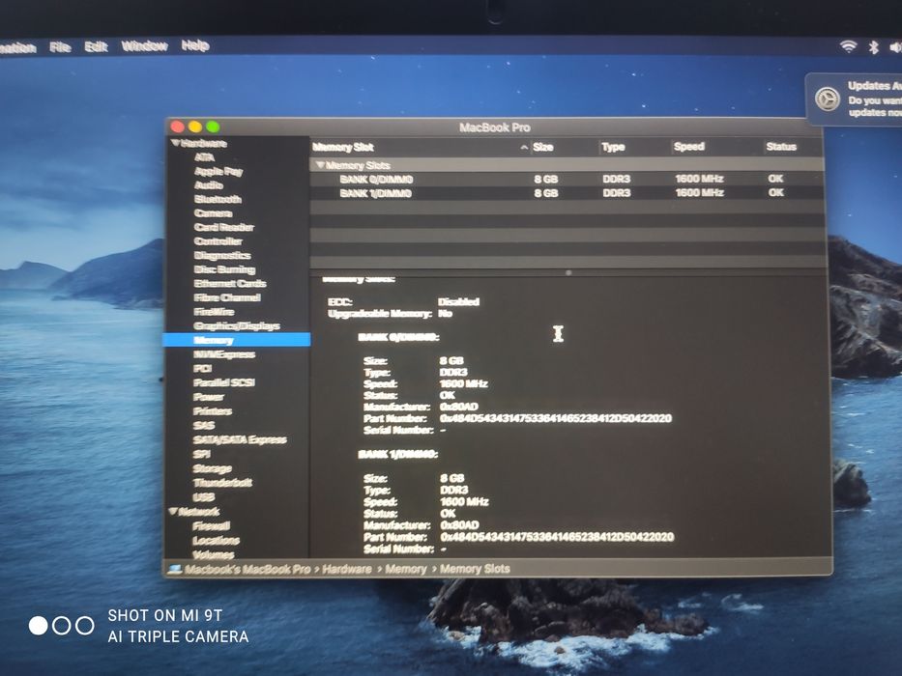This screenshot has width=902, height=676.
Task: Click the BANK 0/DIMM0 part number value
Action: (x=555, y=418)
